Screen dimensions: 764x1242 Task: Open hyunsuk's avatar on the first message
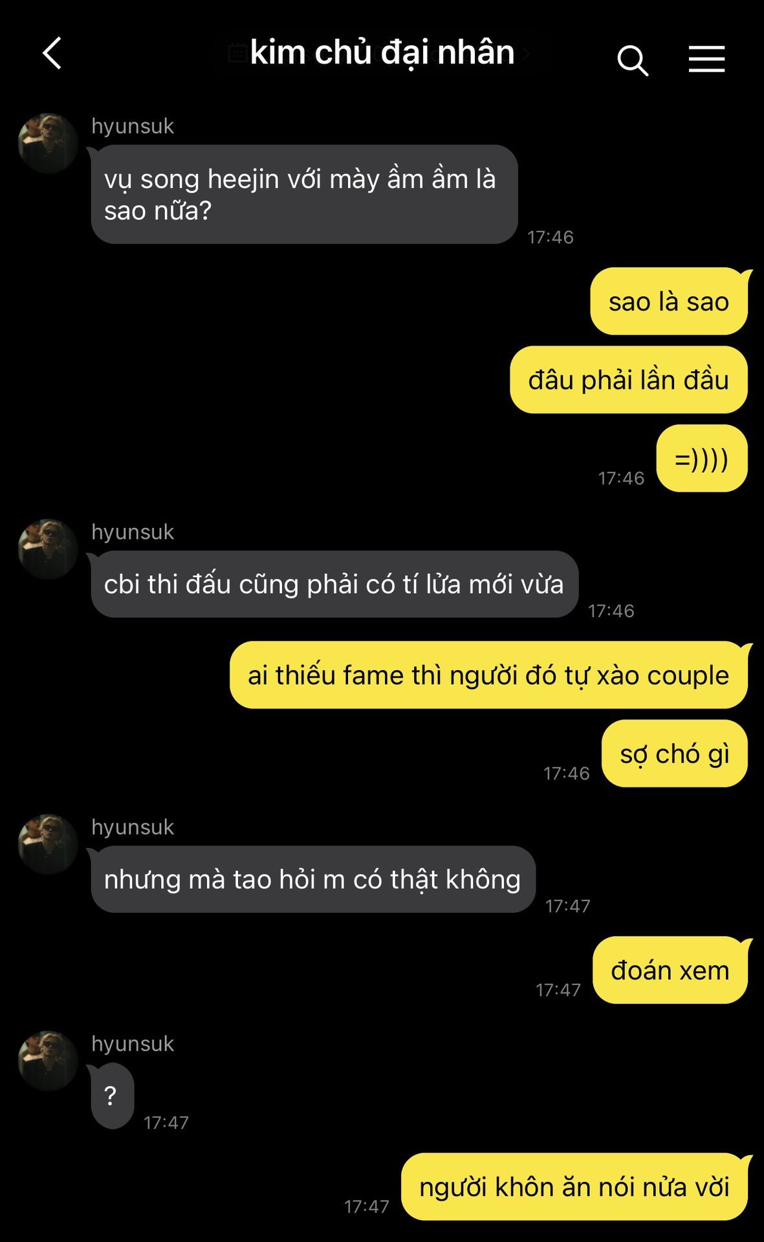[x=48, y=143]
